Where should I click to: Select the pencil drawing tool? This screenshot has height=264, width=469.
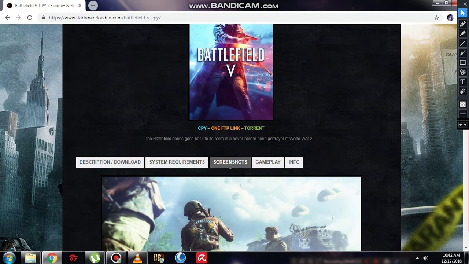click(x=463, y=24)
